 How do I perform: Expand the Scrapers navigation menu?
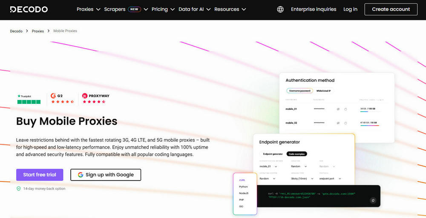(x=126, y=9)
